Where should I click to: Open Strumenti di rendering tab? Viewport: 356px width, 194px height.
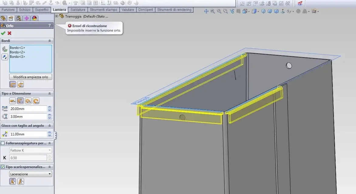click(174, 10)
